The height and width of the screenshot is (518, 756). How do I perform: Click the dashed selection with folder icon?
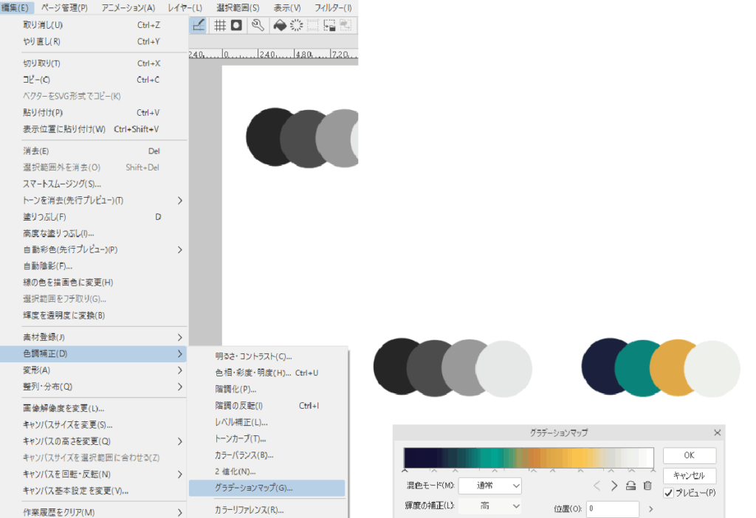[x=329, y=25]
